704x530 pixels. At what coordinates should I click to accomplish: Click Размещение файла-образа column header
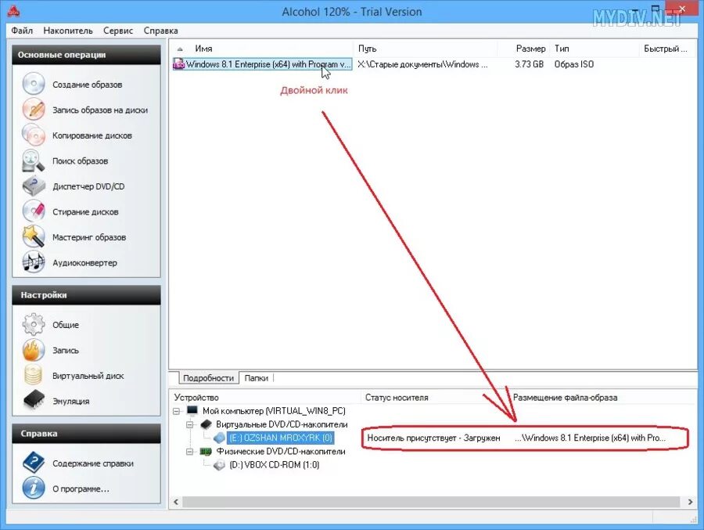click(602, 398)
